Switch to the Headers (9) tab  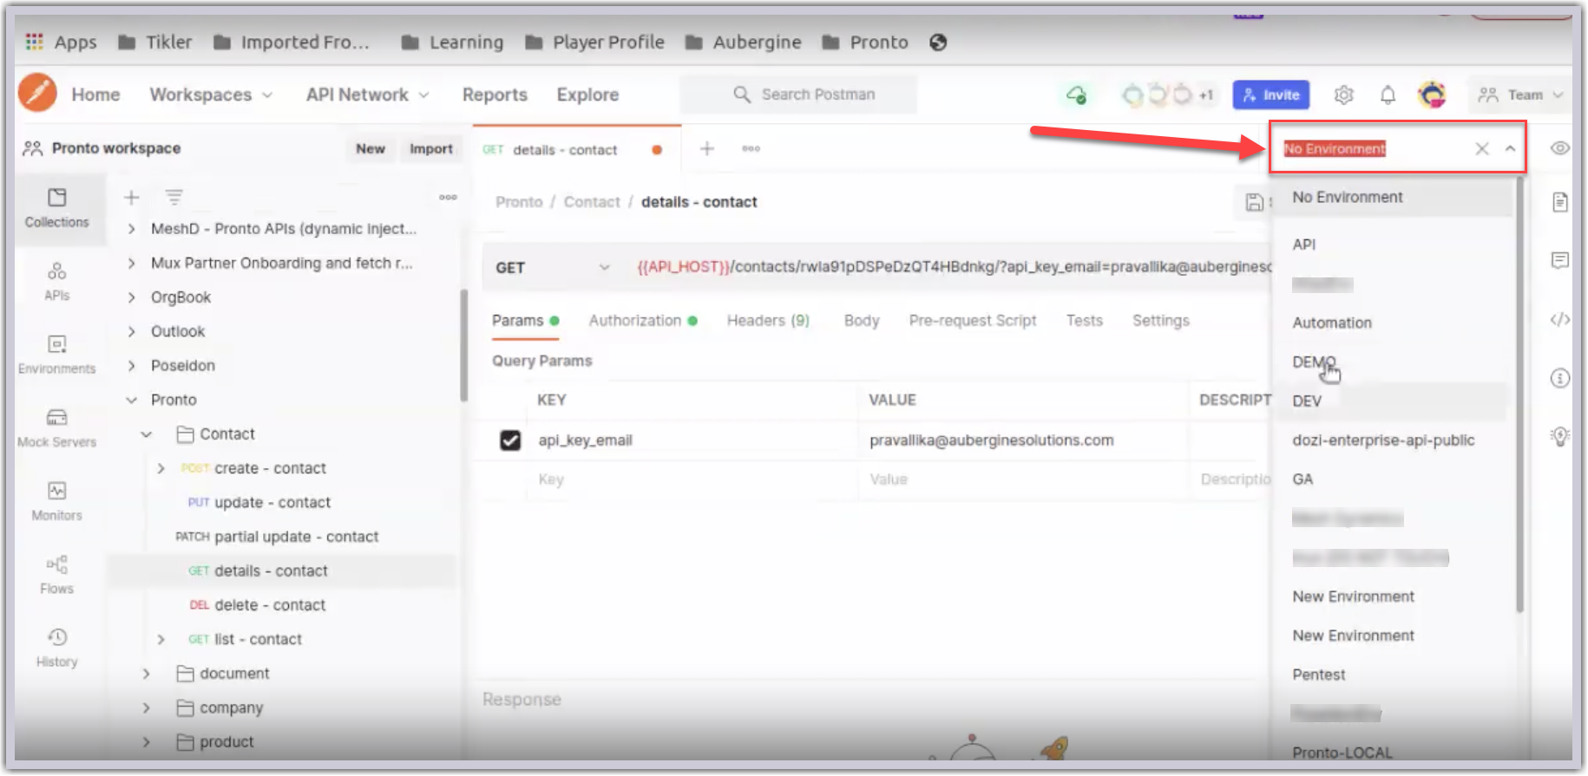coord(768,321)
